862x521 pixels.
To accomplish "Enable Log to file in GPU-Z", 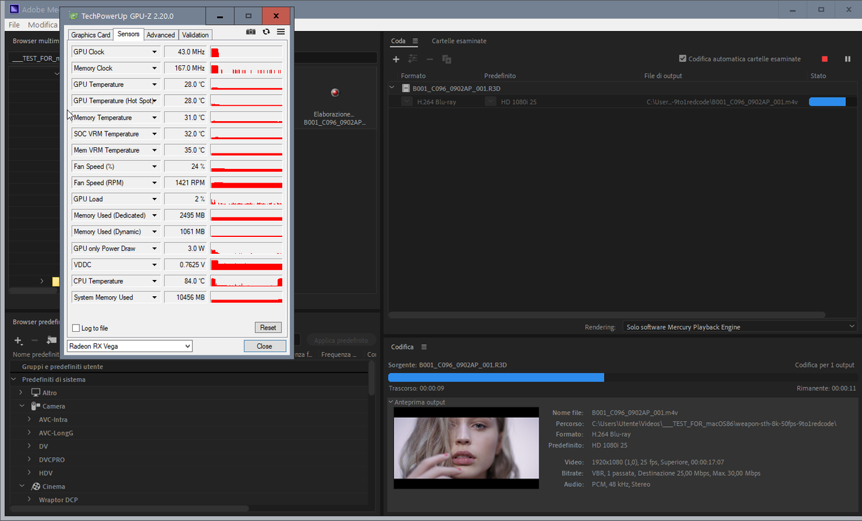I will tap(76, 328).
